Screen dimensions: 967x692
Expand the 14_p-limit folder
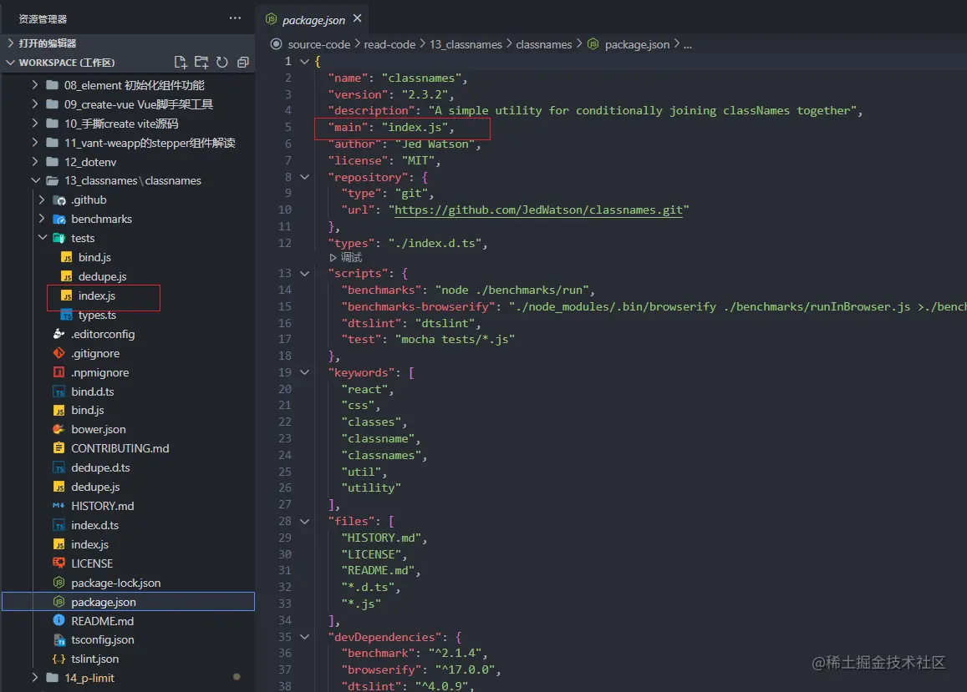click(35, 678)
